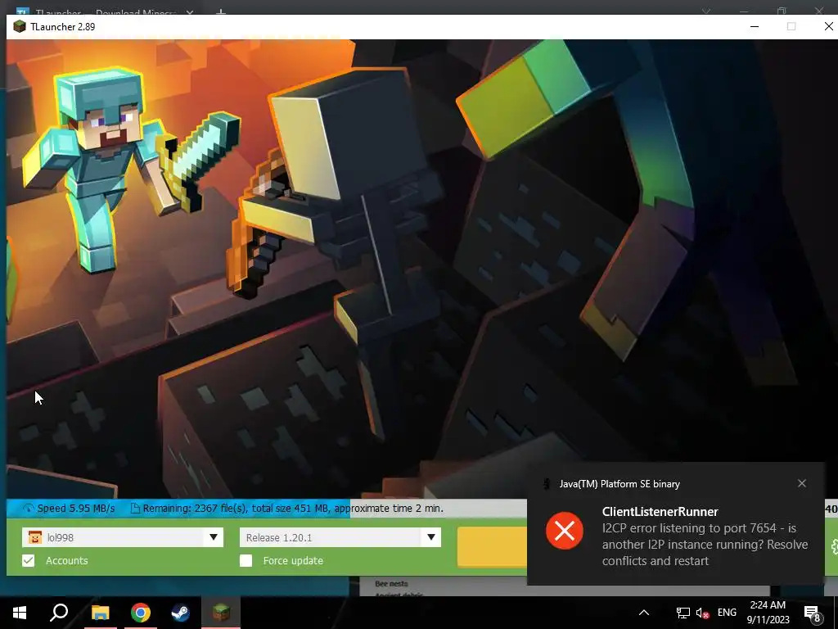This screenshot has width=838, height=629.
Task: Open the clock showing 2:24 AM
Action: (768, 613)
